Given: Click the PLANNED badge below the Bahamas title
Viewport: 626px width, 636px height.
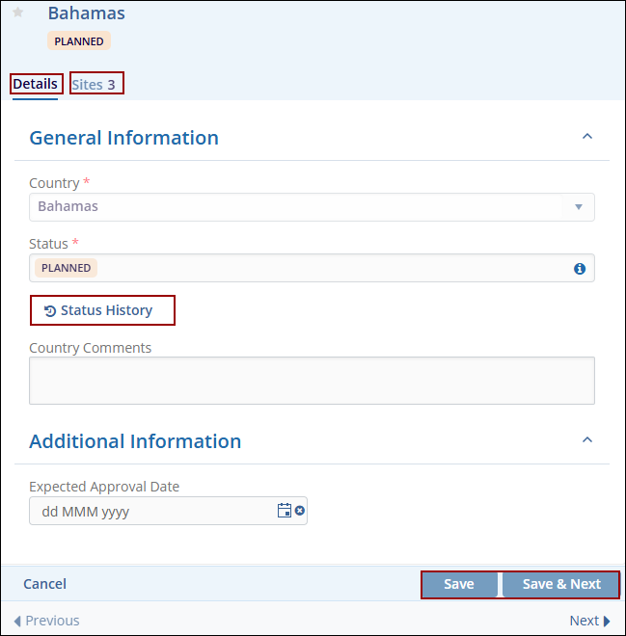Looking at the screenshot, I should click(79, 41).
